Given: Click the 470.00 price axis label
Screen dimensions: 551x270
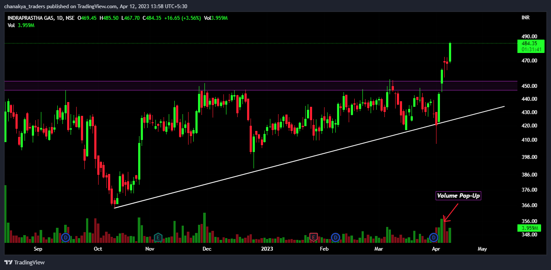Looking at the screenshot, I should (529, 61).
